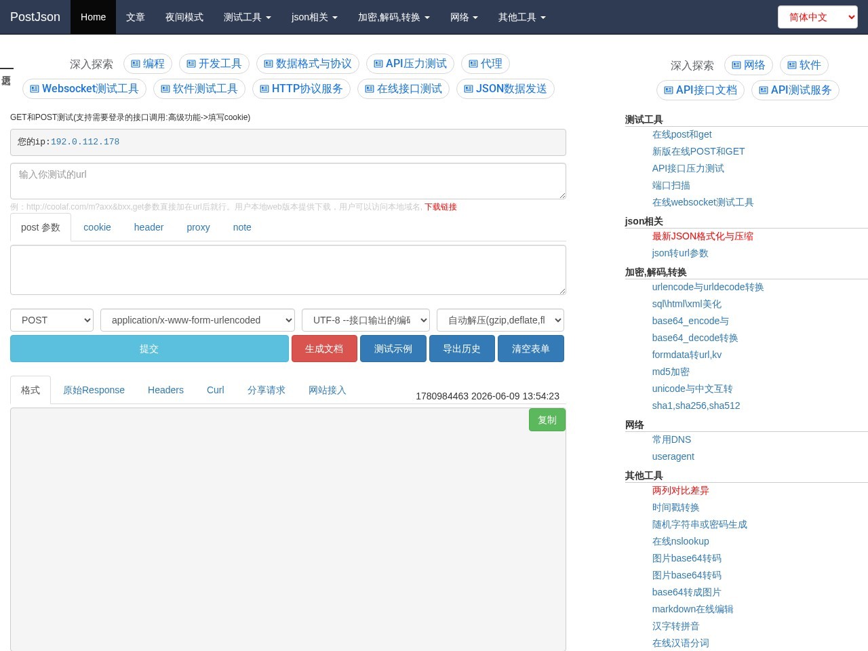The width and height of the screenshot is (868, 651).
Task: Open the 自动解压 gzip decompression dropdown
Action: 500,320
